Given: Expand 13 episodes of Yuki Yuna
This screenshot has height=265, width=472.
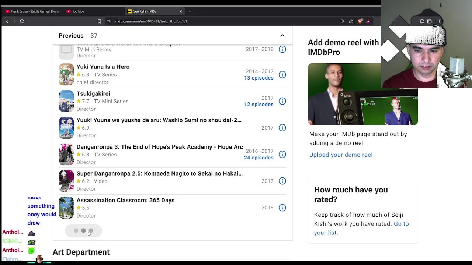Looking at the screenshot, I should 258,78.
